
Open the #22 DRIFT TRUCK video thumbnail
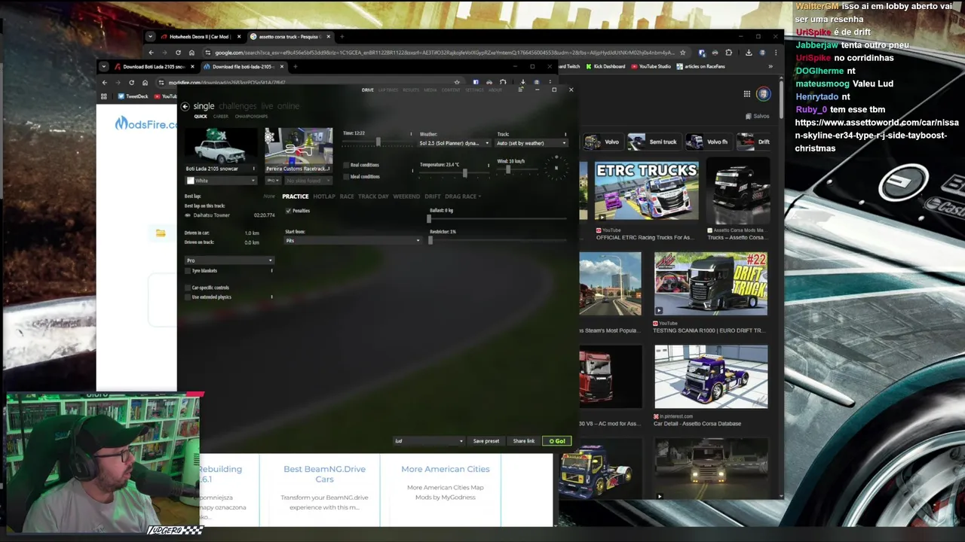click(711, 284)
